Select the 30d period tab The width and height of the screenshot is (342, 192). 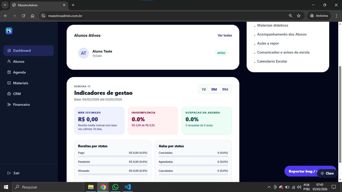(x=214, y=89)
